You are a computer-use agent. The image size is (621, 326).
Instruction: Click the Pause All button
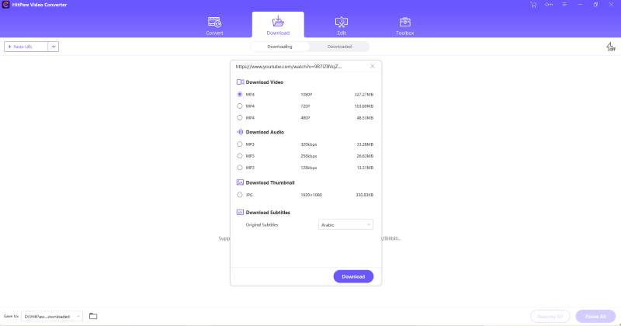[595, 316]
